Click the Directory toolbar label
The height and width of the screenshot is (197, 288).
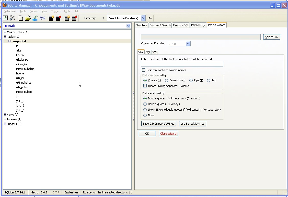coord(90,18)
